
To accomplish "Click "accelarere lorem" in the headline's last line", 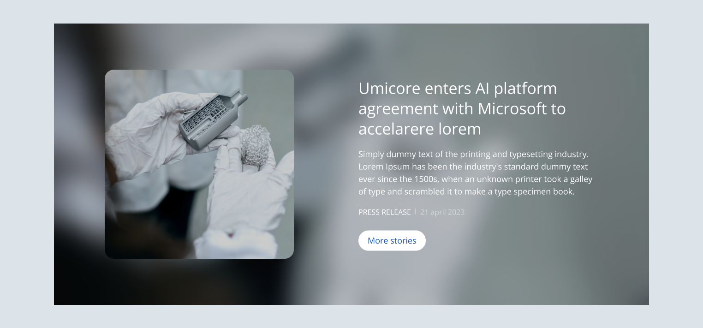I will pos(420,129).
